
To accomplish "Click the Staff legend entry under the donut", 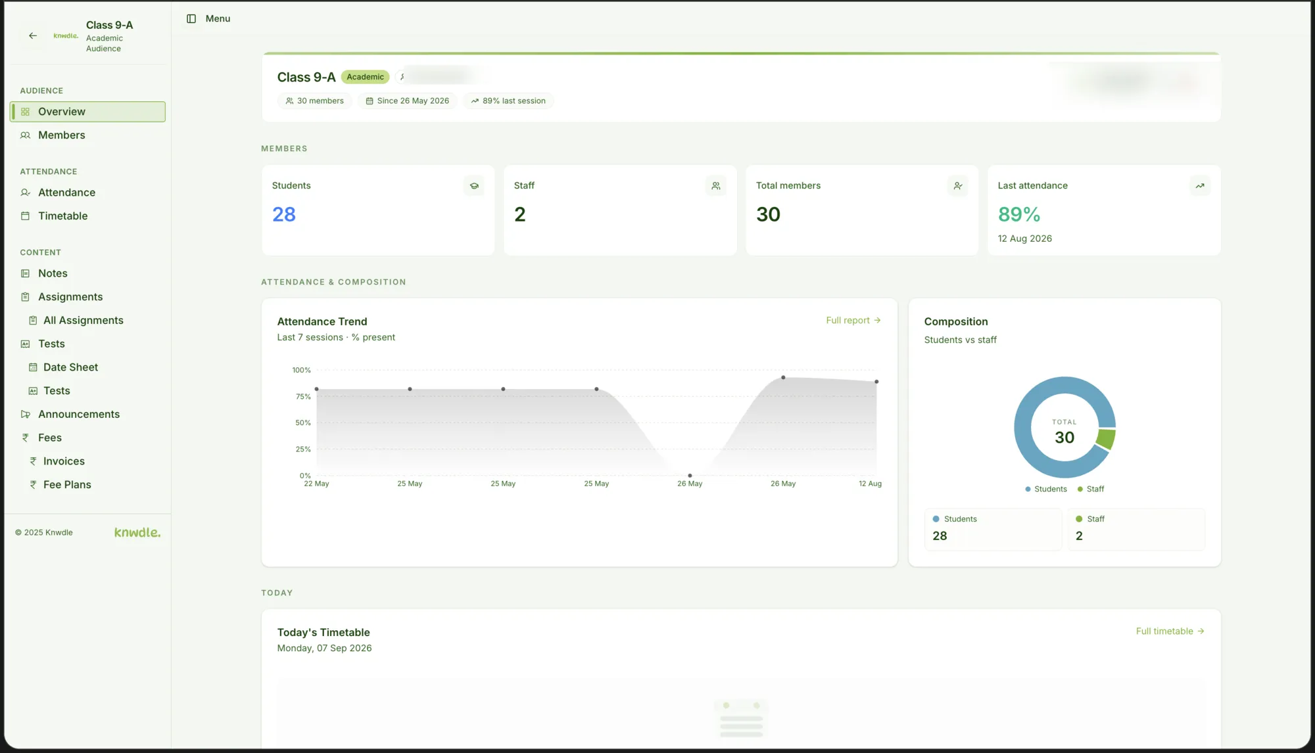I will [x=1091, y=490].
